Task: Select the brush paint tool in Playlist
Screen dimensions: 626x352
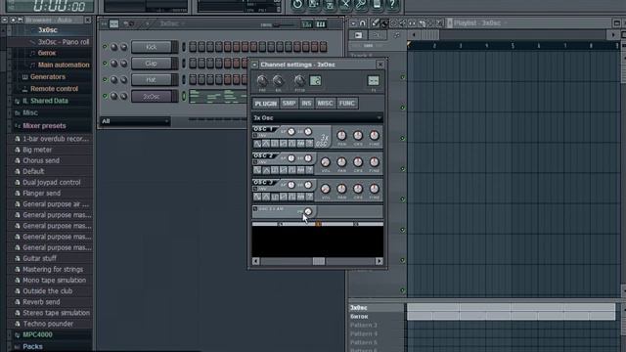Action: [x=384, y=23]
